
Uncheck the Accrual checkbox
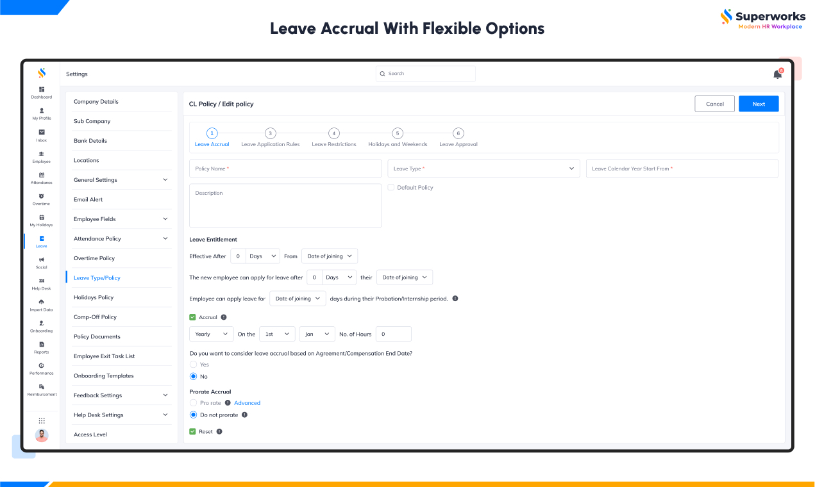click(x=192, y=317)
